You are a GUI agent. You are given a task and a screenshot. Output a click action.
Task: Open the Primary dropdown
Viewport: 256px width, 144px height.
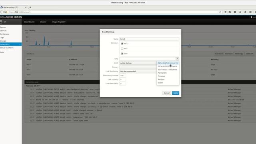138,67
